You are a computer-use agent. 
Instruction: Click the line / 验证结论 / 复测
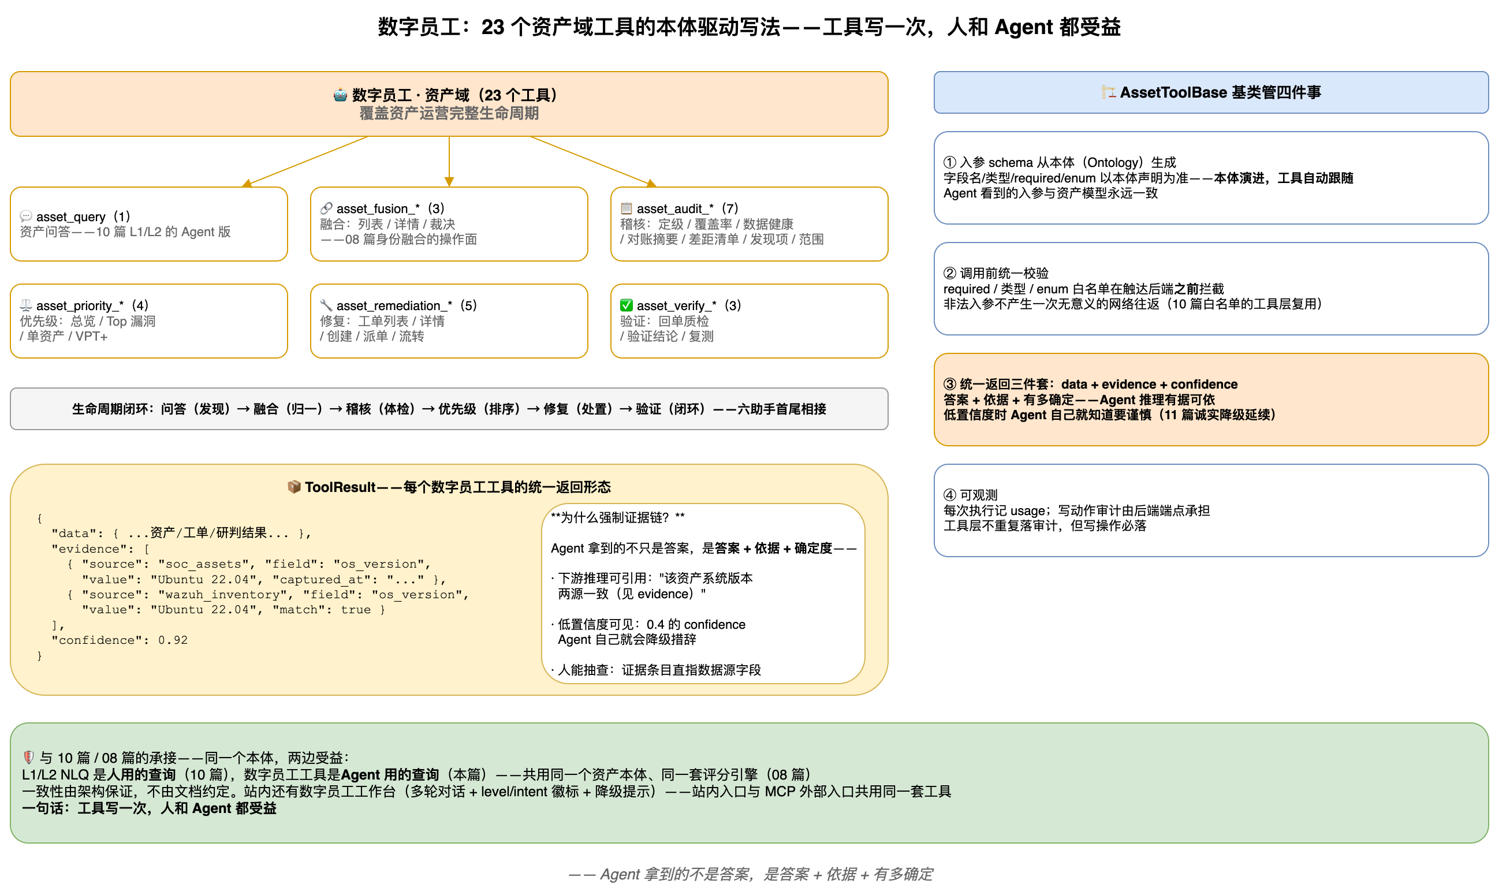[x=667, y=336]
